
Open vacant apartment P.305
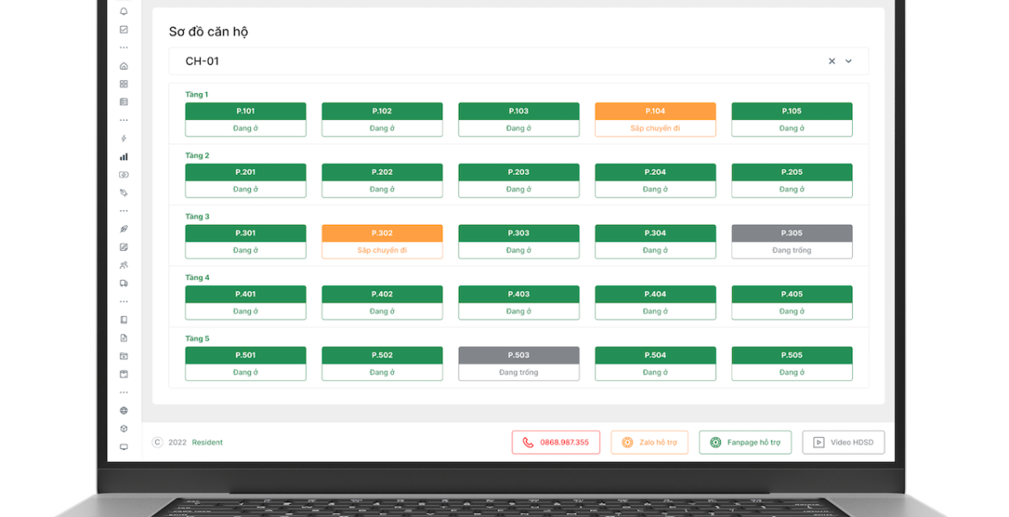point(791,241)
